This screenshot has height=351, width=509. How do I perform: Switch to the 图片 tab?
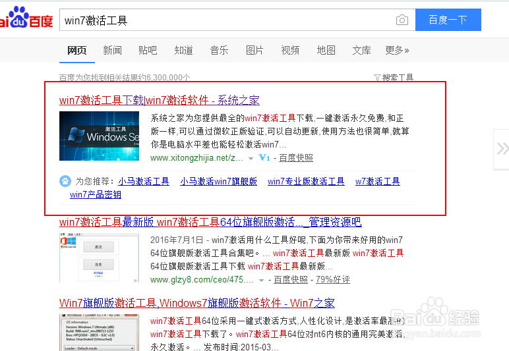pyautogui.click(x=254, y=50)
